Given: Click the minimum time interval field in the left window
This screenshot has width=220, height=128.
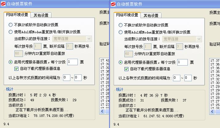Looking at the screenshot, I should pos(66,78).
